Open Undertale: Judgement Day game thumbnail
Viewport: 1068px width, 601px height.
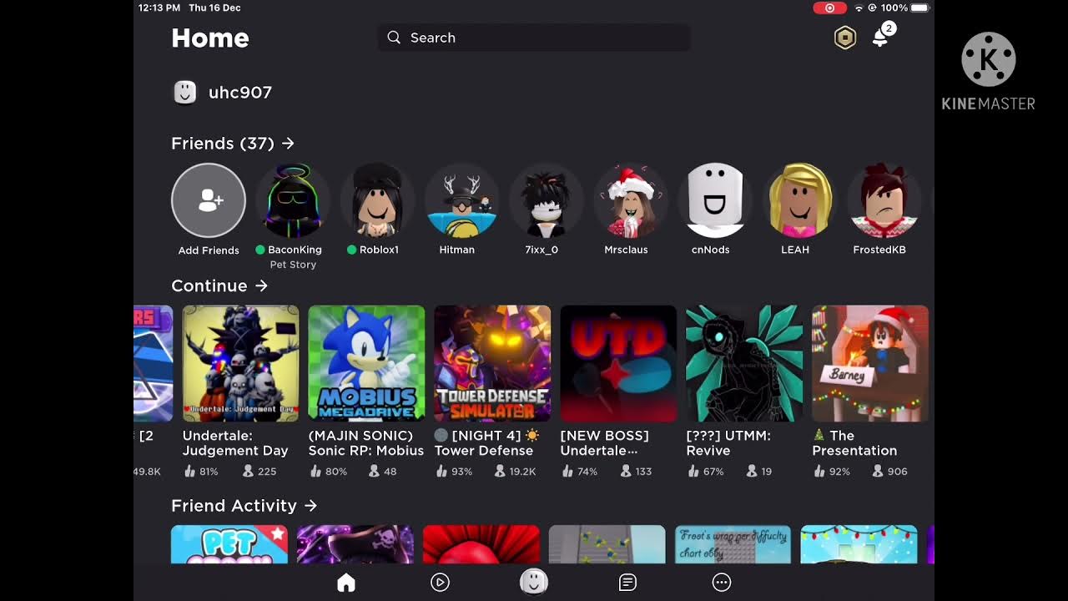point(240,363)
